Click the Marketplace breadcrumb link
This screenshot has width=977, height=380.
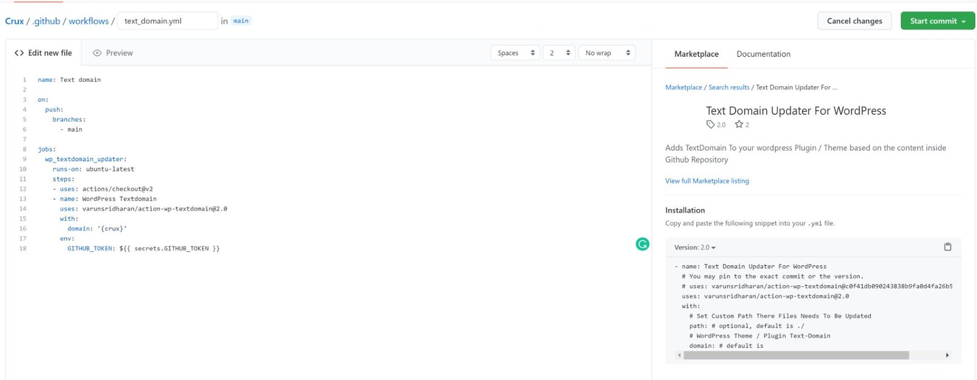click(x=683, y=87)
